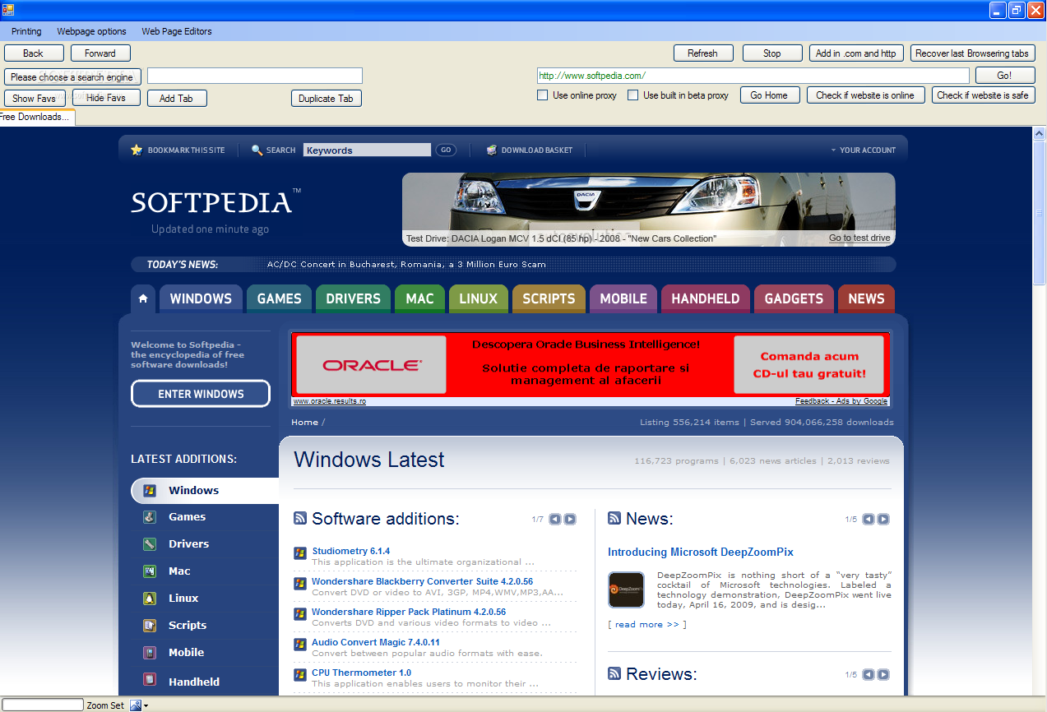Click the Add Tab button
Image resolution: width=1047 pixels, height=712 pixels.
pos(177,99)
